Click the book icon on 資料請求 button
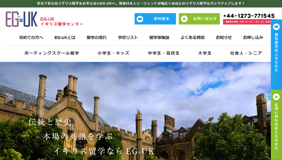The height and width of the screenshot is (160, 282). 140,19
